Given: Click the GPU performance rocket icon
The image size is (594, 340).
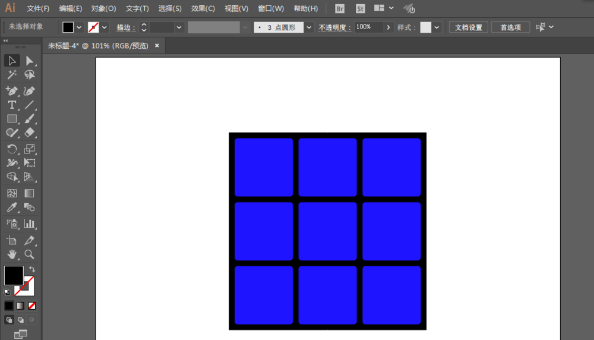Looking at the screenshot, I should pyautogui.click(x=409, y=8).
